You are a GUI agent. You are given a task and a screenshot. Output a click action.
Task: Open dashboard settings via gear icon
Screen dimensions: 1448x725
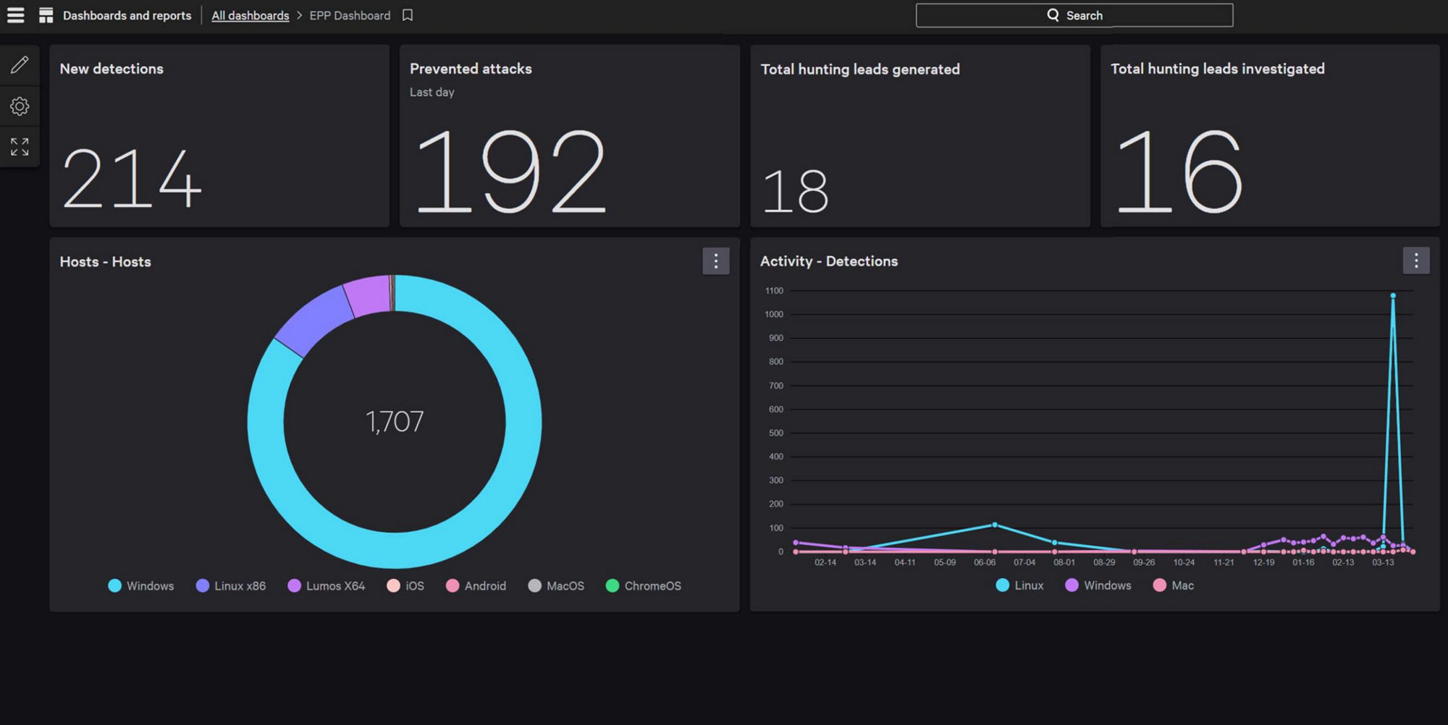[20, 106]
